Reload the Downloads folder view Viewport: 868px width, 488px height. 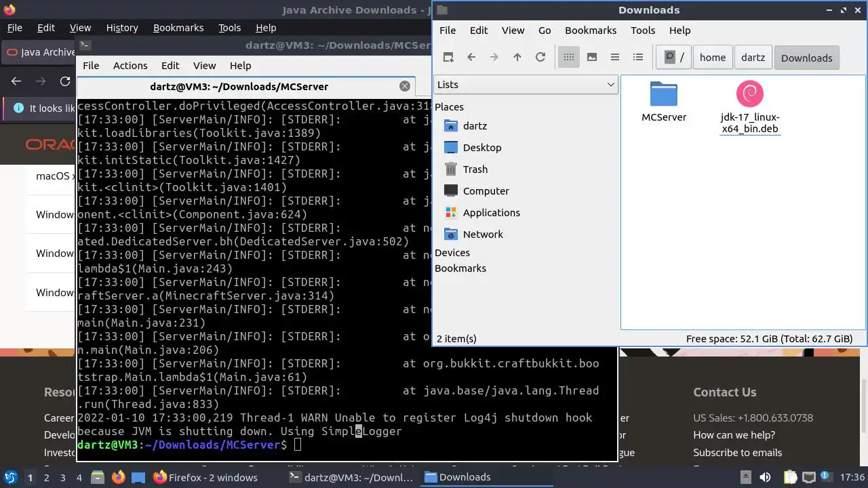click(x=540, y=58)
